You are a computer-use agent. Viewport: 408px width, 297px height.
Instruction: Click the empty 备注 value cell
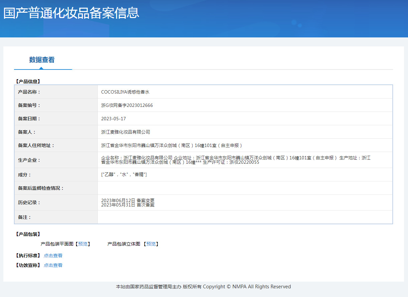pos(245,217)
